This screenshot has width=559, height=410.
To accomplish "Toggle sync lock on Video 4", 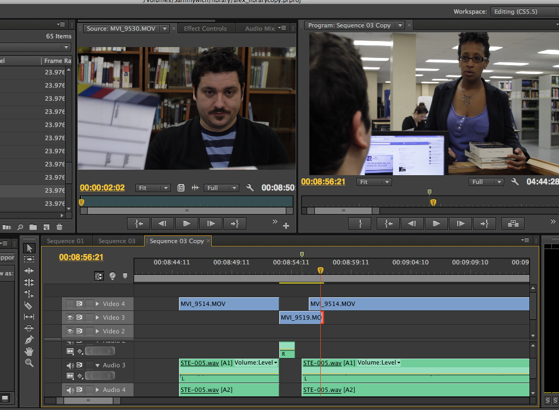I will click(79, 304).
